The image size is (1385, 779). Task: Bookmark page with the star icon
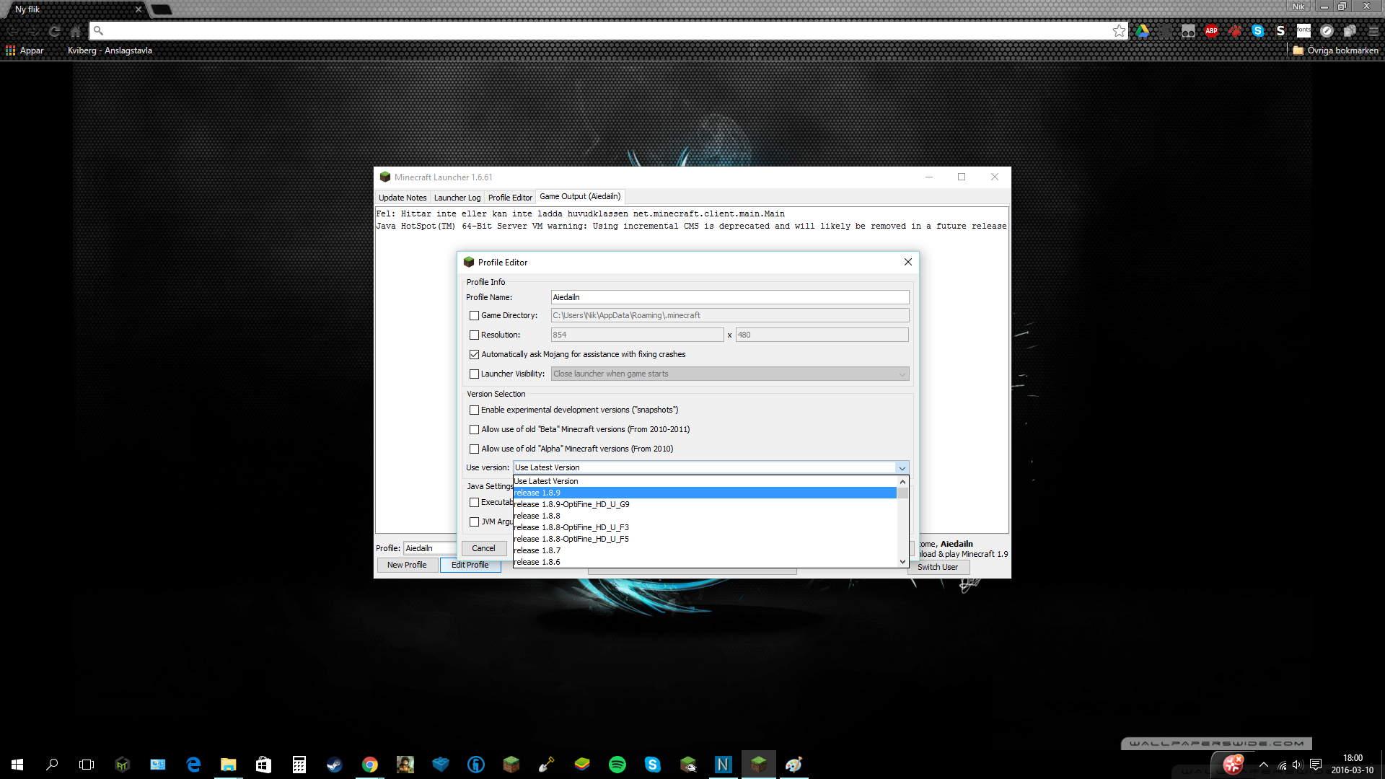1119,31
